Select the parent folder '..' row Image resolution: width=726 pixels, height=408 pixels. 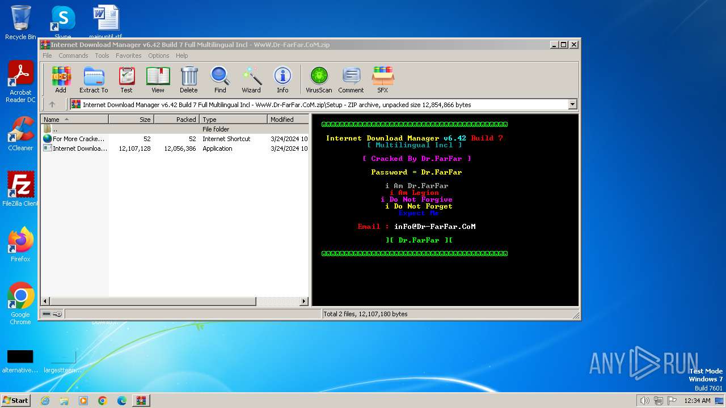tap(175, 129)
